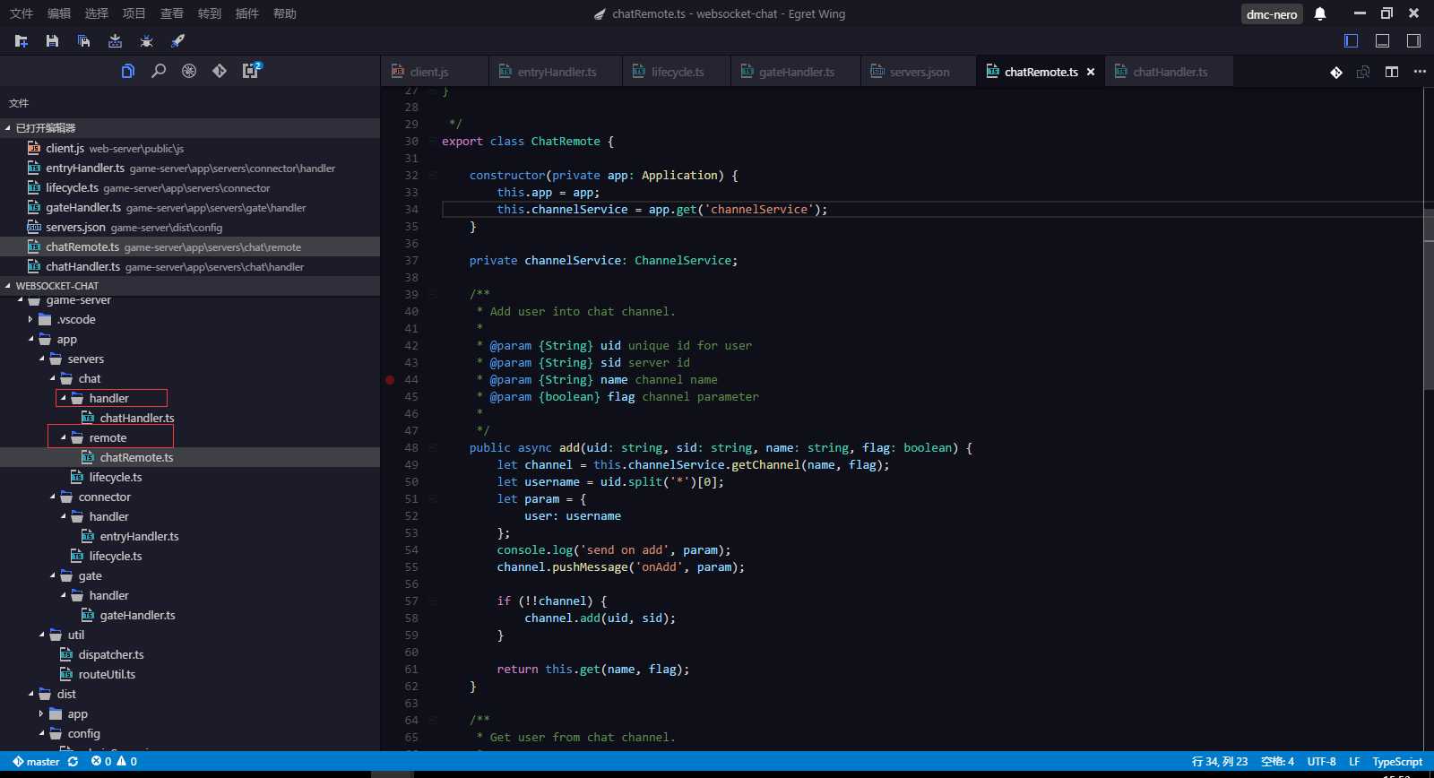The width and height of the screenshot is (1434, 778).
Task: Open chatHandler.ts in the file tree
Action: (137, 419)
